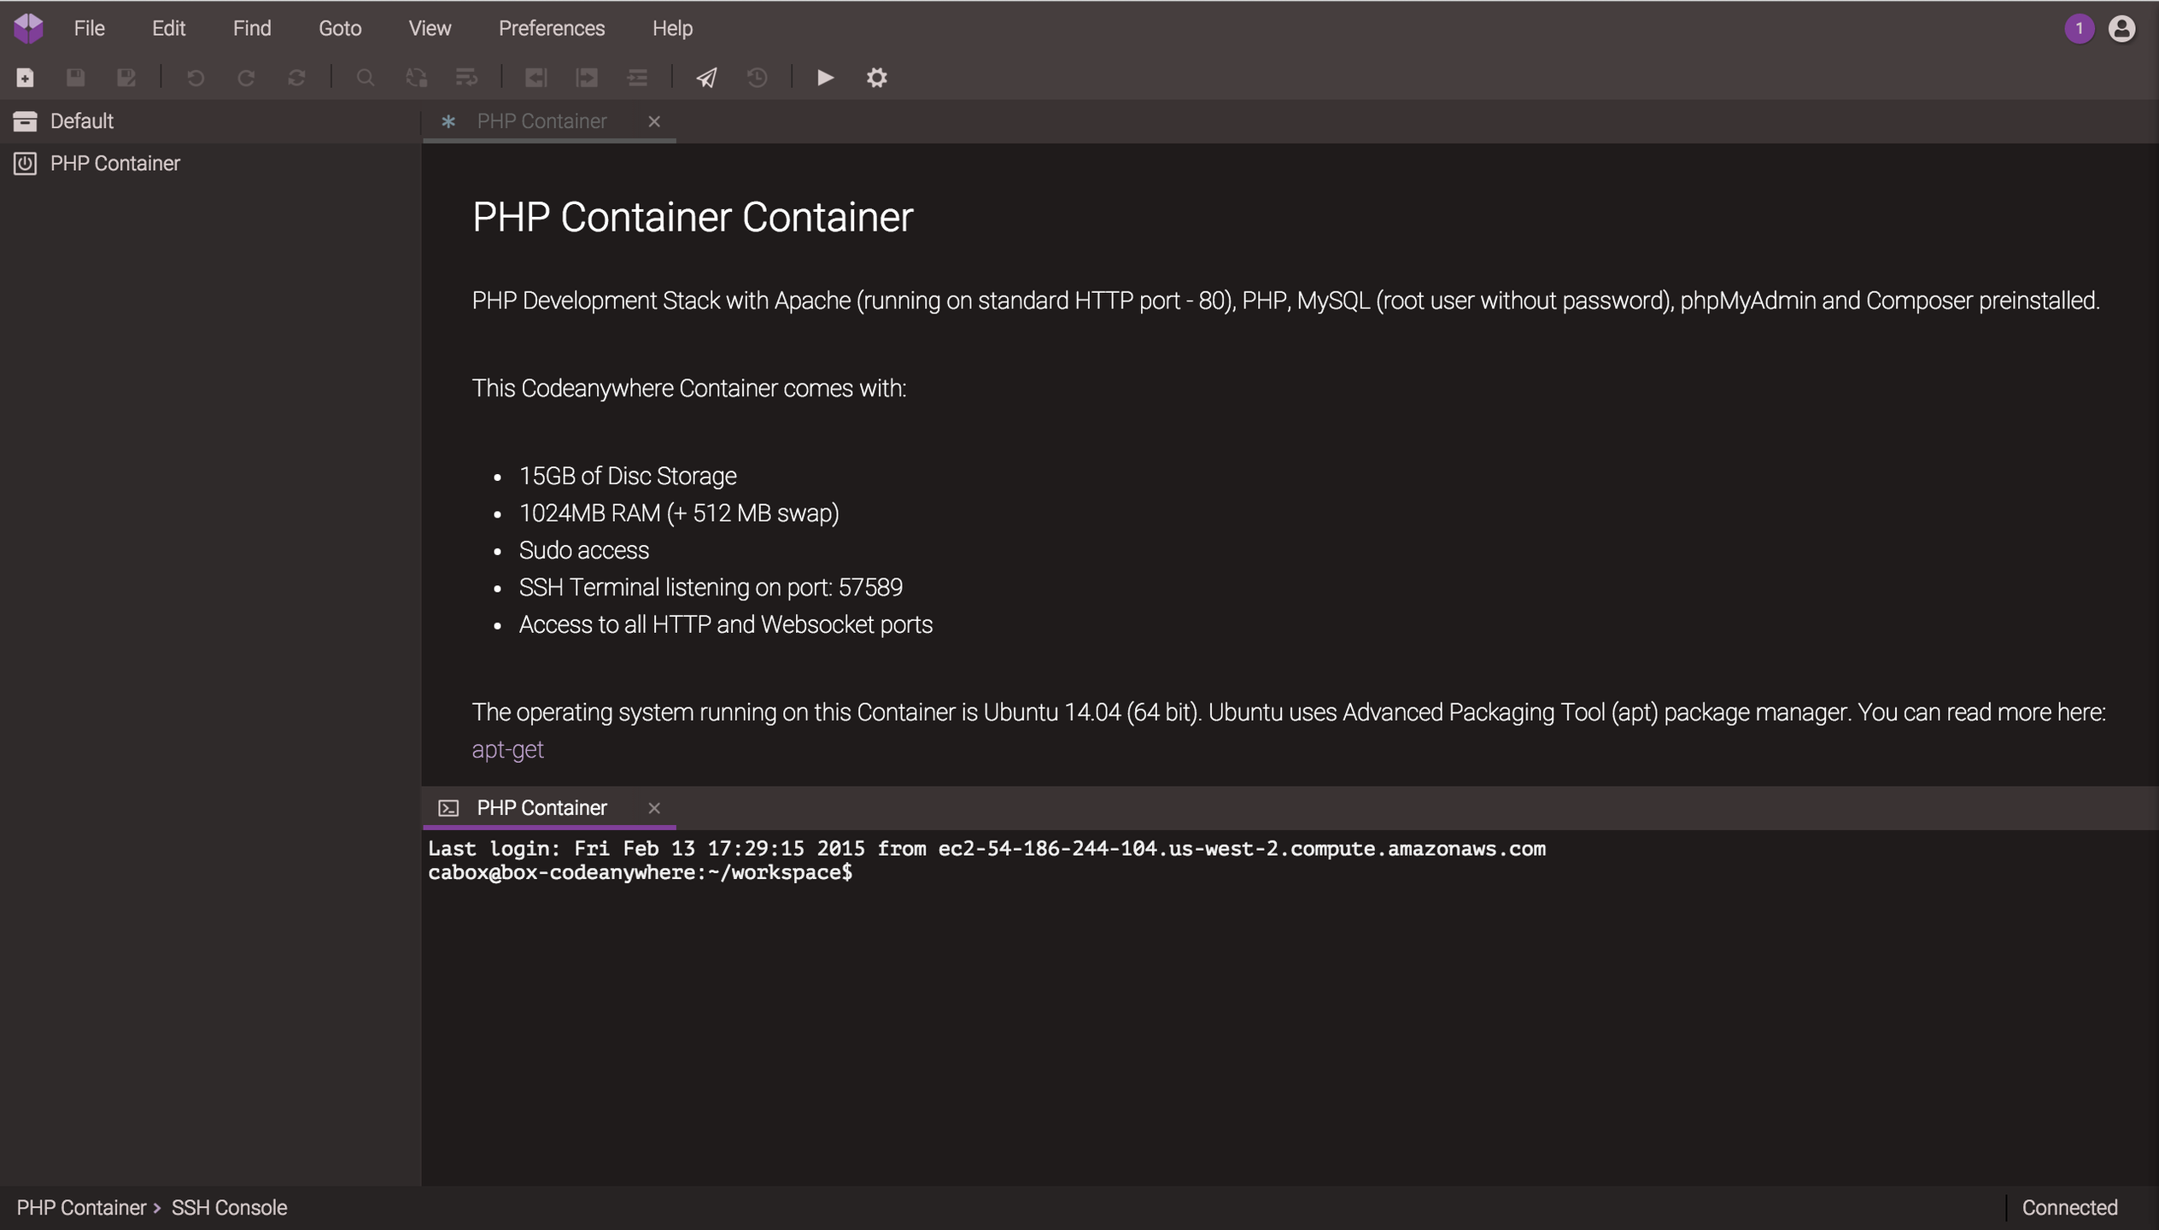This screenshot has height=1230, width=2159.
Task: Click the Share paper plane icon
Action: coord(706,78)
